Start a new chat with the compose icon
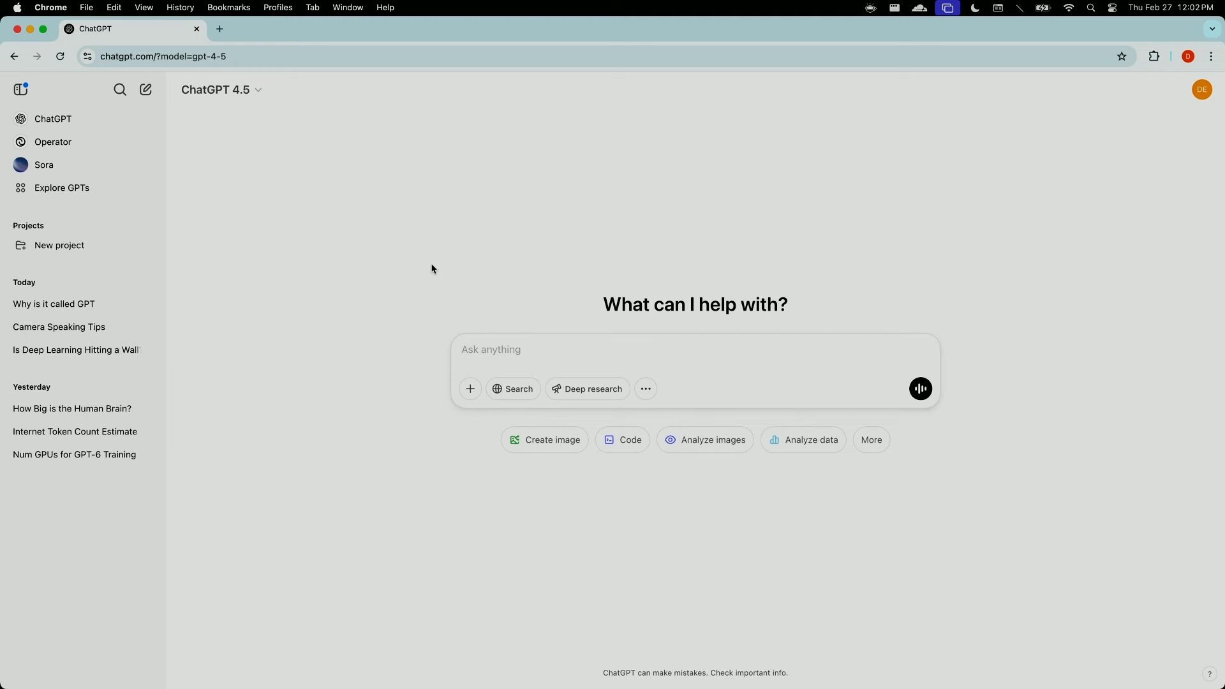Screen dimensions: 1225x689 [145, 89]
